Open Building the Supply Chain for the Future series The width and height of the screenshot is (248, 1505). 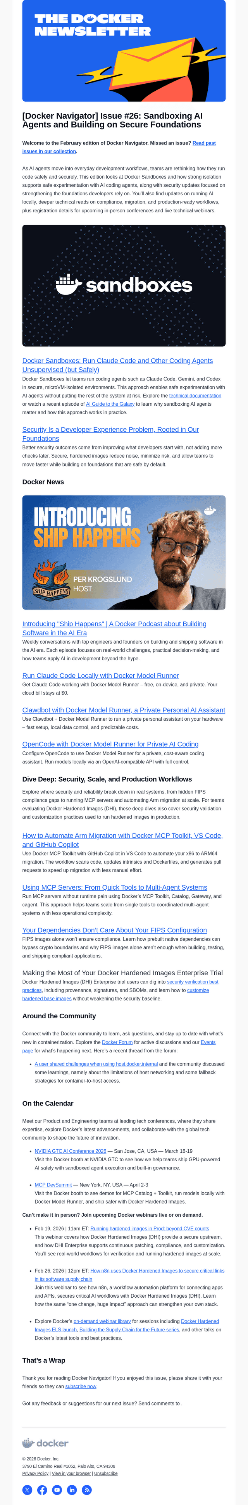pos(129,1330)
